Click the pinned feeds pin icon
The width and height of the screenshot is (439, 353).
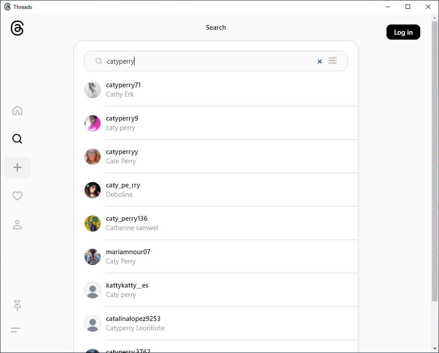17,305
